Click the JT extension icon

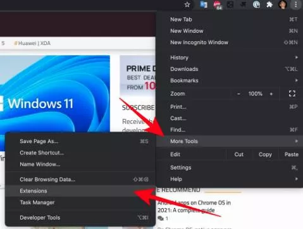coord(243,4)
